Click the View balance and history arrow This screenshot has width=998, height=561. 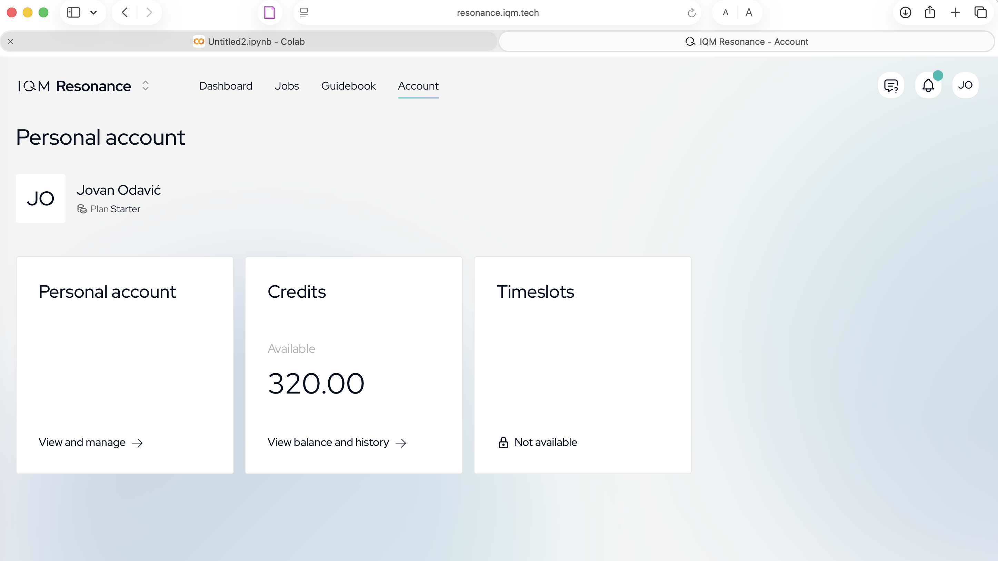[x=401, y=443]
